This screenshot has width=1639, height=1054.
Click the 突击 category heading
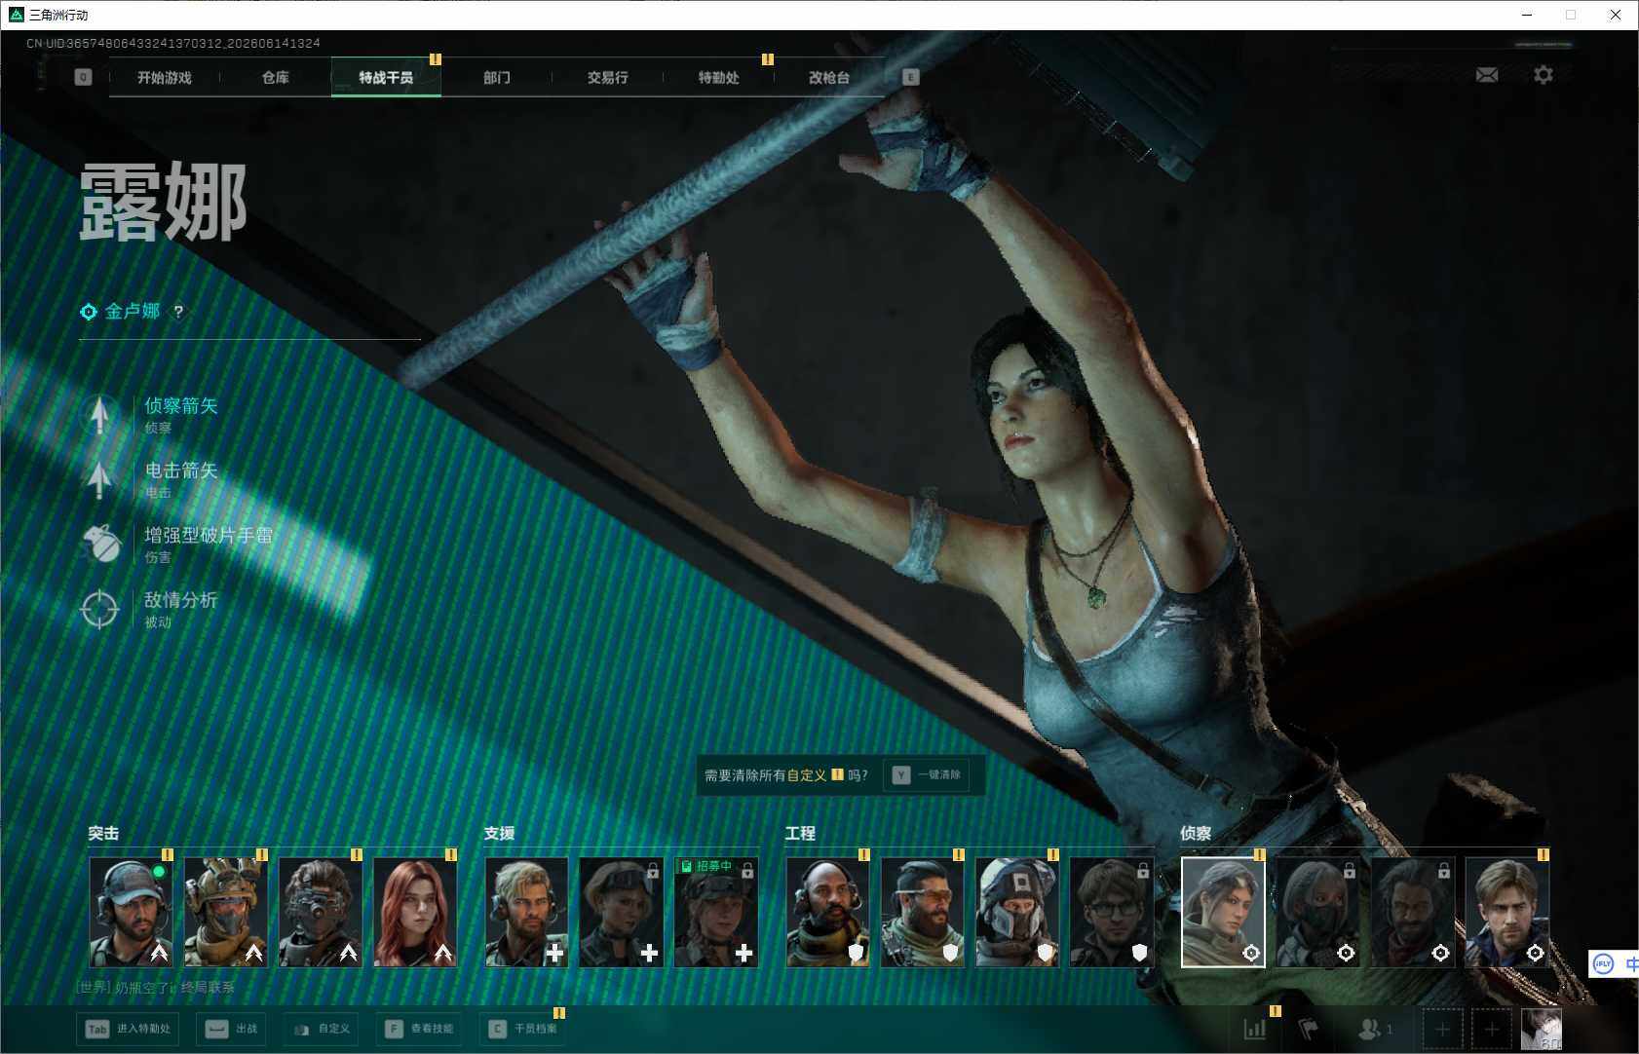[x=103, y=834]
